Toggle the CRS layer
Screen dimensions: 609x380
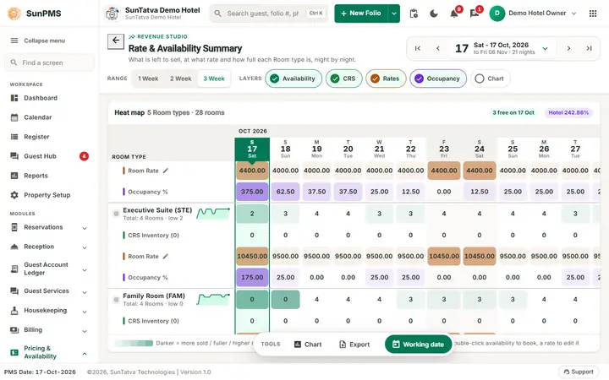coord(343,79)
